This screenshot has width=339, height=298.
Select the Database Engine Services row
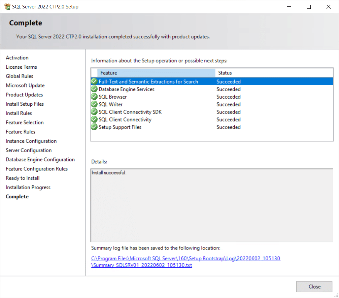point(127,89)
